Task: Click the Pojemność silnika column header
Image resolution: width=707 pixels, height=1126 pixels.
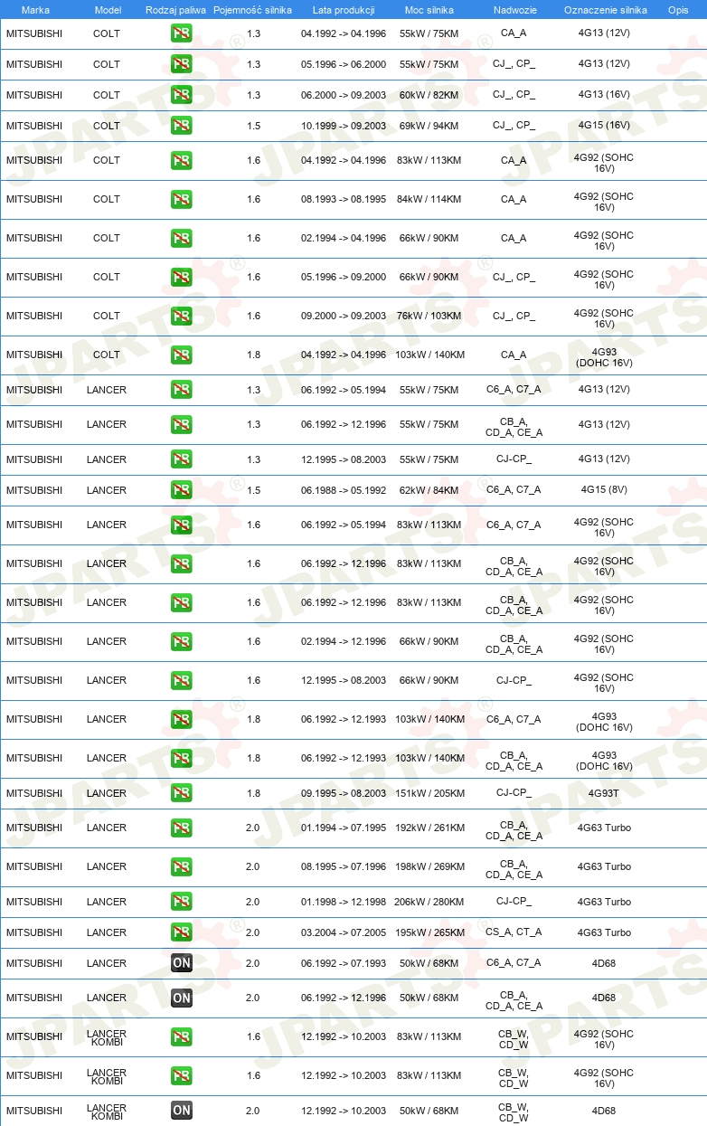Action: point(253,9)
